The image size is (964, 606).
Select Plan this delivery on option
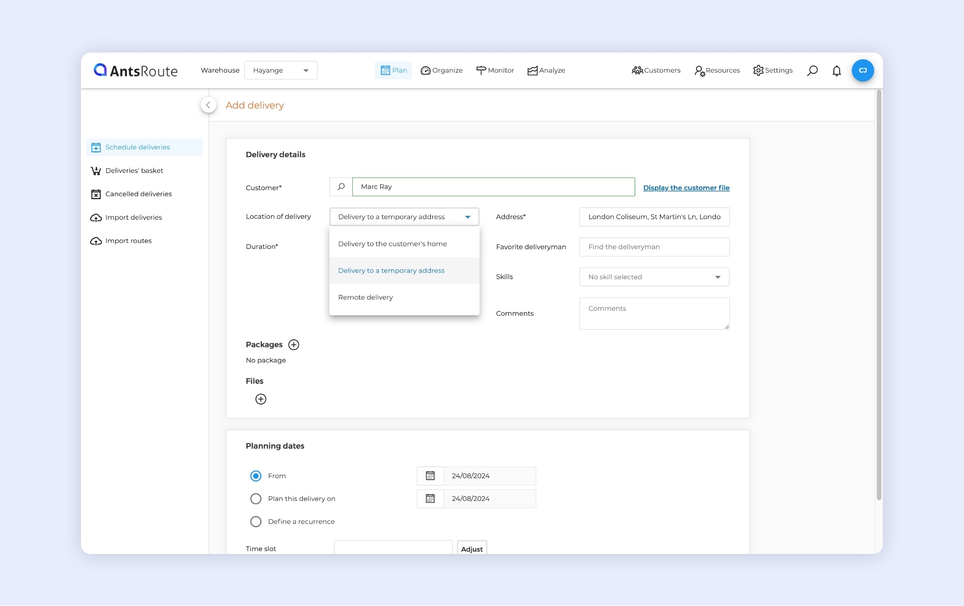(x=256, y=499)
